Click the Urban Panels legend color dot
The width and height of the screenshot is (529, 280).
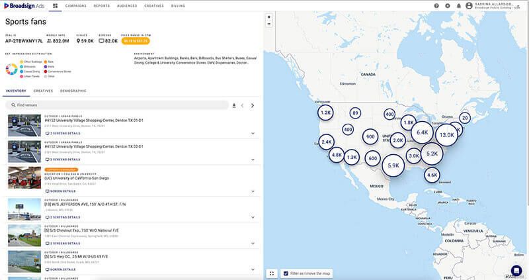coord(22,76)
